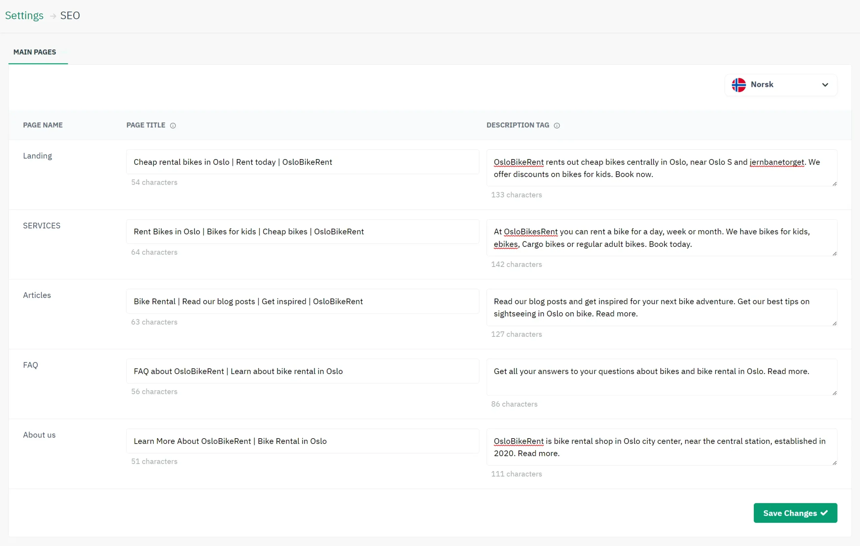The width and height of the screenshot is (860, 546).
Task: Click the Norwegian flag icon
Action: click(739, 85)
